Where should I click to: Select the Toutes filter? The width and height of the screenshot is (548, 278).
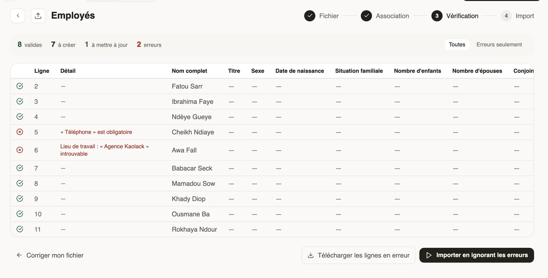click(x=457, y=44)
